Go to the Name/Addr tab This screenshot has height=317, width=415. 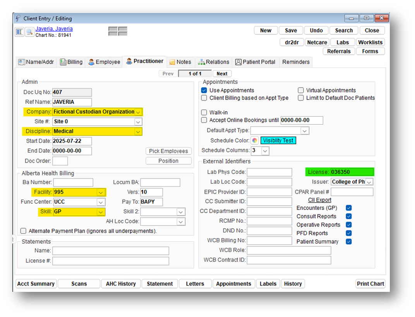[37, 62]
